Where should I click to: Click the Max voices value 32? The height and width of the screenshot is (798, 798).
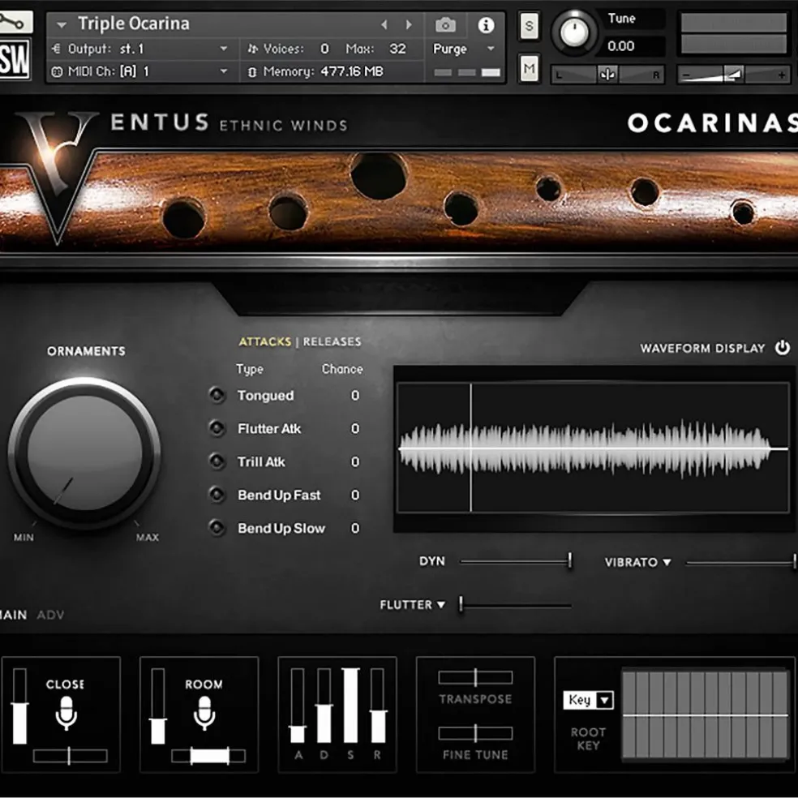tap(397, 49)
